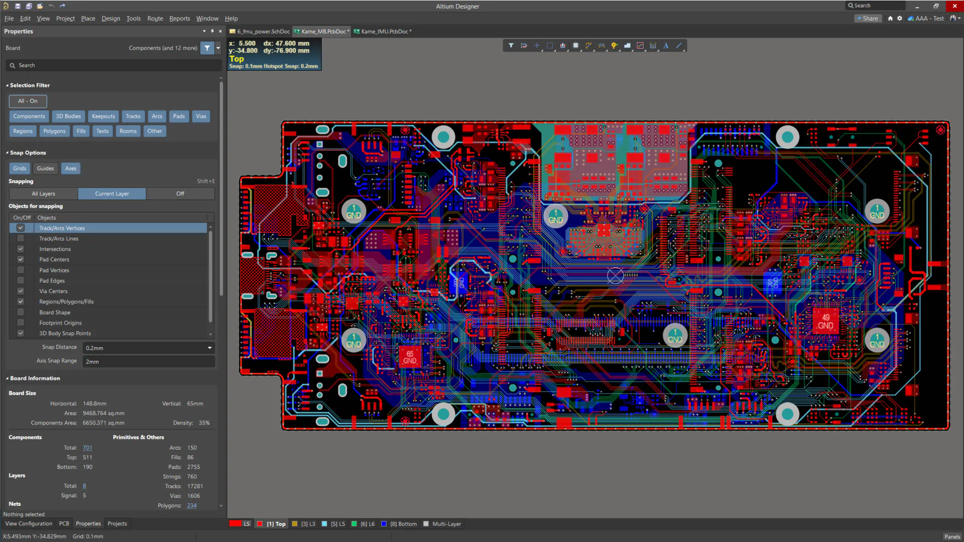Toggle the Regions/Polygons/Fills checkbox
Viewport: 964px width, 542px height.
tap(21, 302)
